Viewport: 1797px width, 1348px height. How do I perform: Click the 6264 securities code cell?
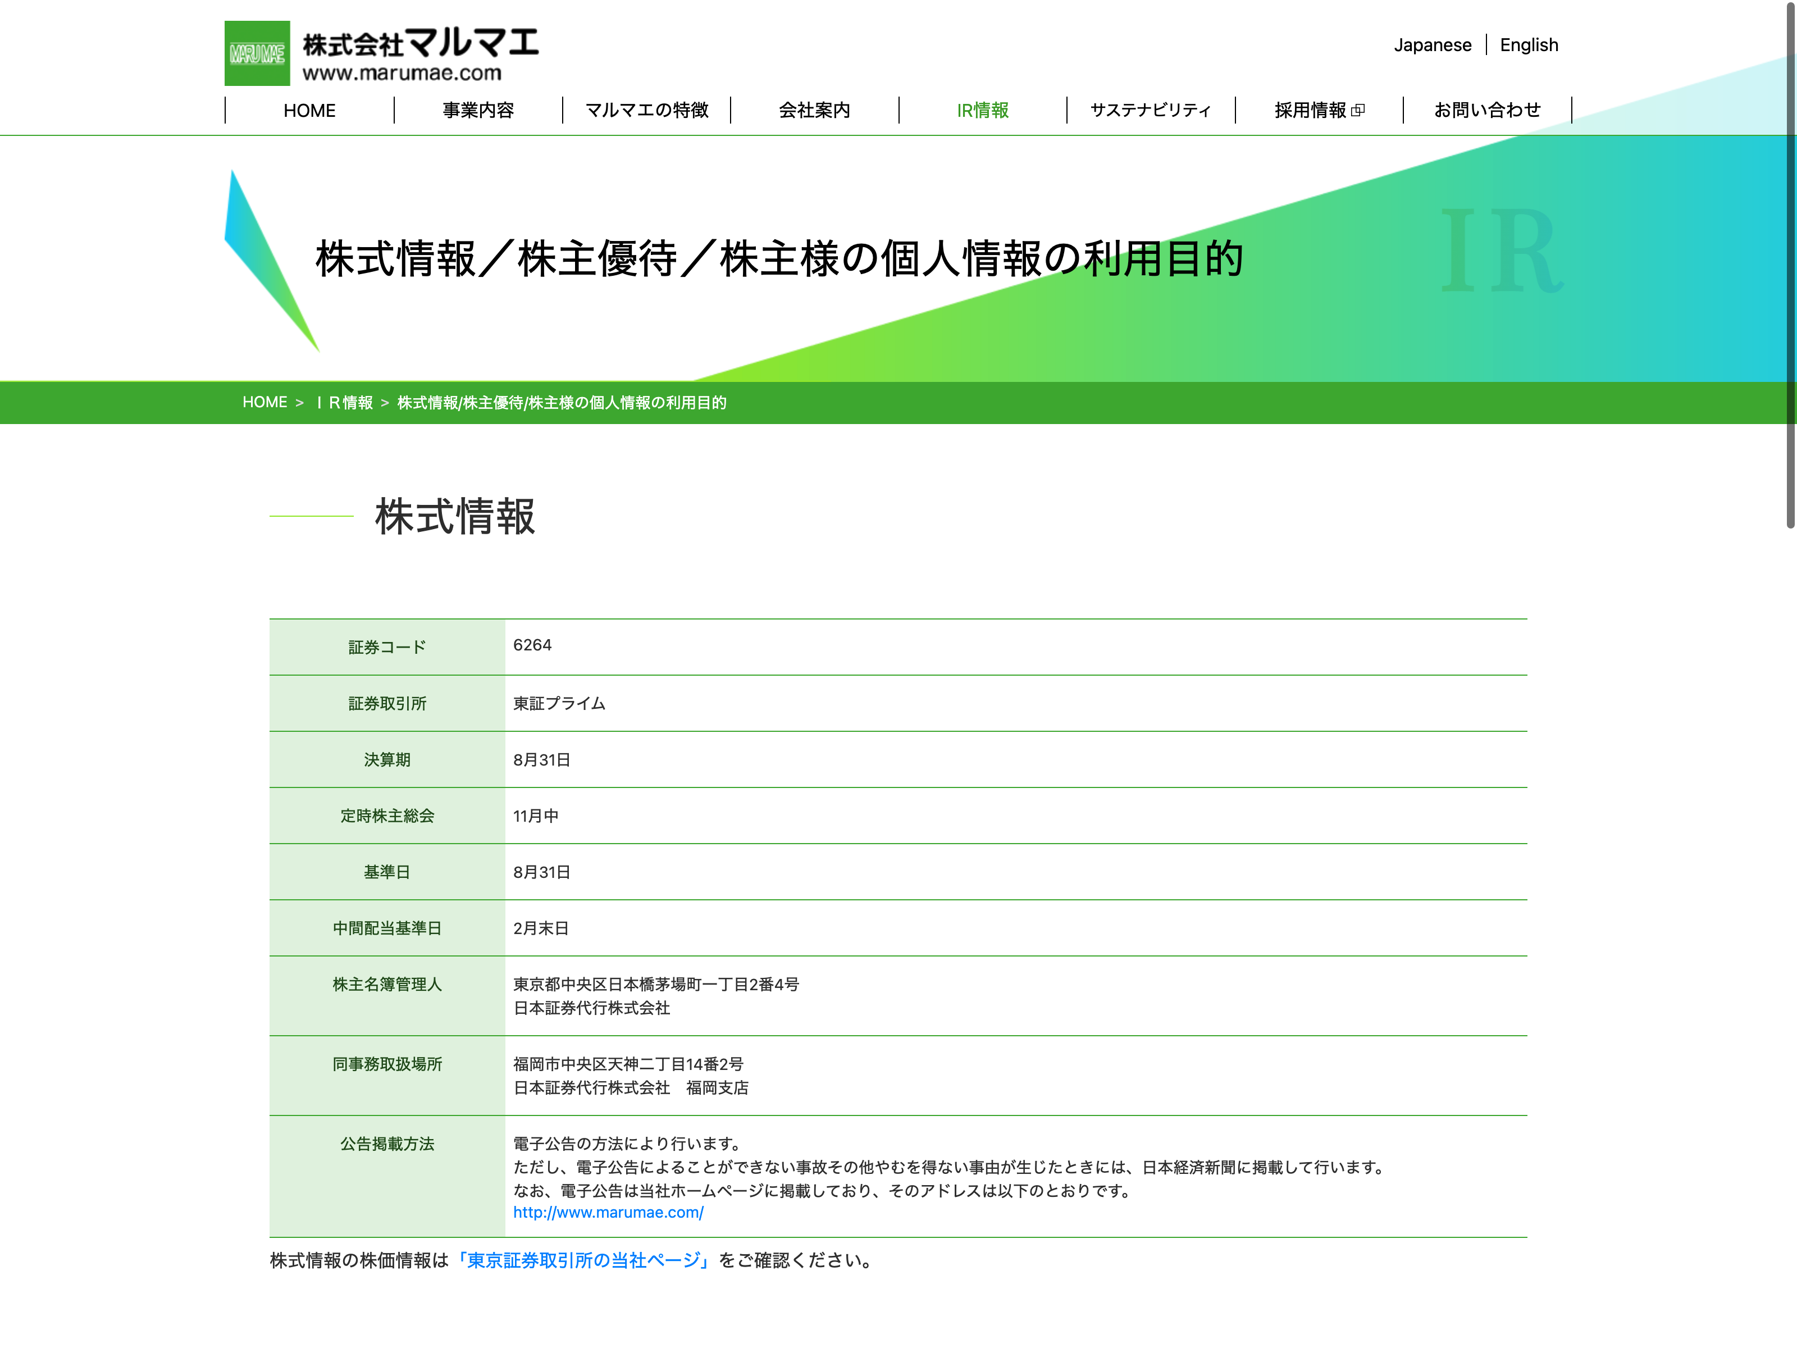pyautogui.click(x=532, y=645)
